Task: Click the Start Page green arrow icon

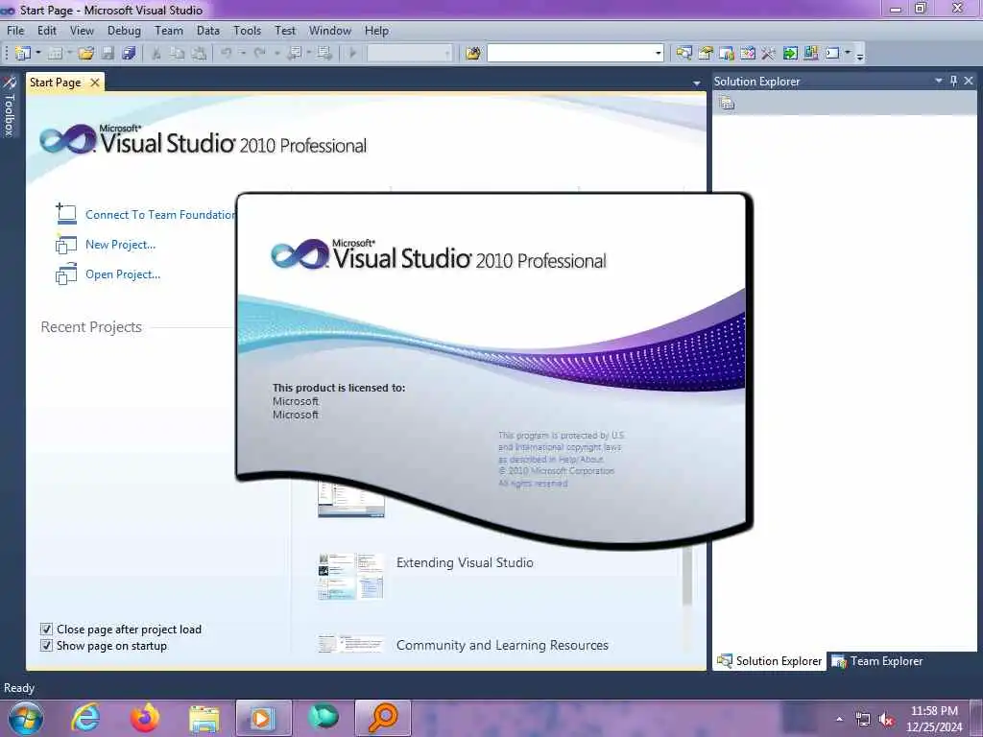Action: [x=790, y=54]
